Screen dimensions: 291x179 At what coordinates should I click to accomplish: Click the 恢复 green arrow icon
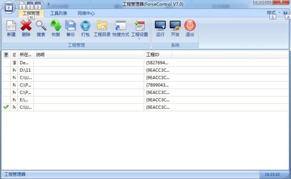(x=56, y=26)
